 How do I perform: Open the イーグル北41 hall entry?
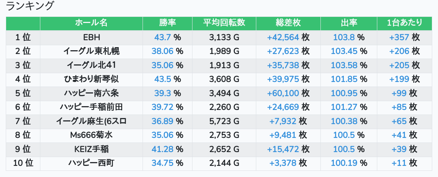pos(91,65)
